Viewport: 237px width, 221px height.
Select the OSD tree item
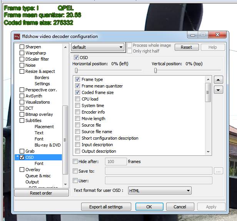(38, 157)
